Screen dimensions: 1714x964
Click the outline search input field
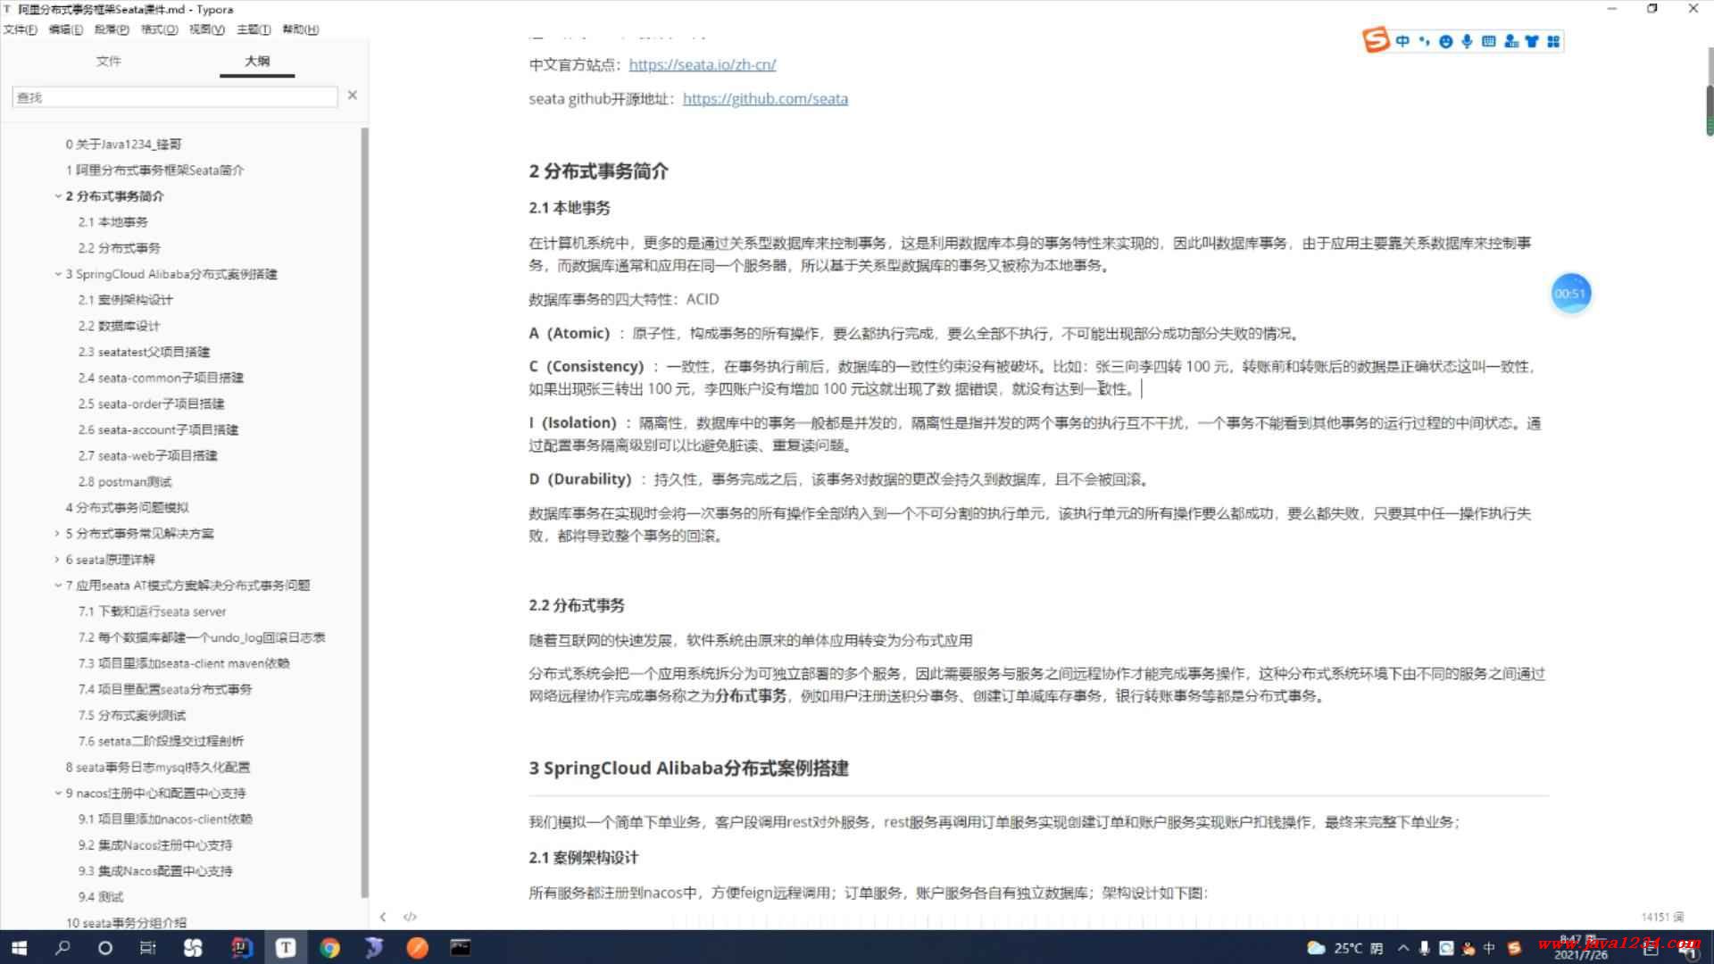(175, 97)
